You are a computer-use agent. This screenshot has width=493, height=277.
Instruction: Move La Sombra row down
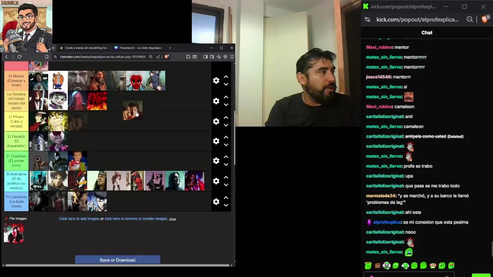point(226,105)
